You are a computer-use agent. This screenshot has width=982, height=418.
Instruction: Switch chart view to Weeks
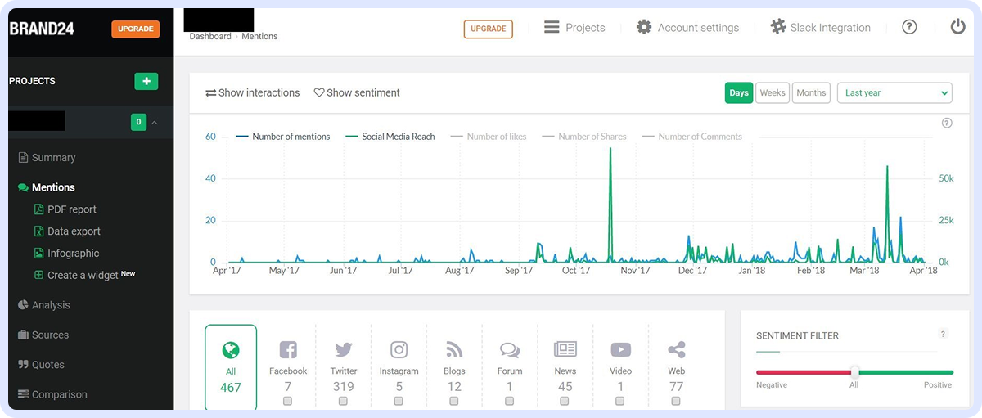[x=773, y=93]
